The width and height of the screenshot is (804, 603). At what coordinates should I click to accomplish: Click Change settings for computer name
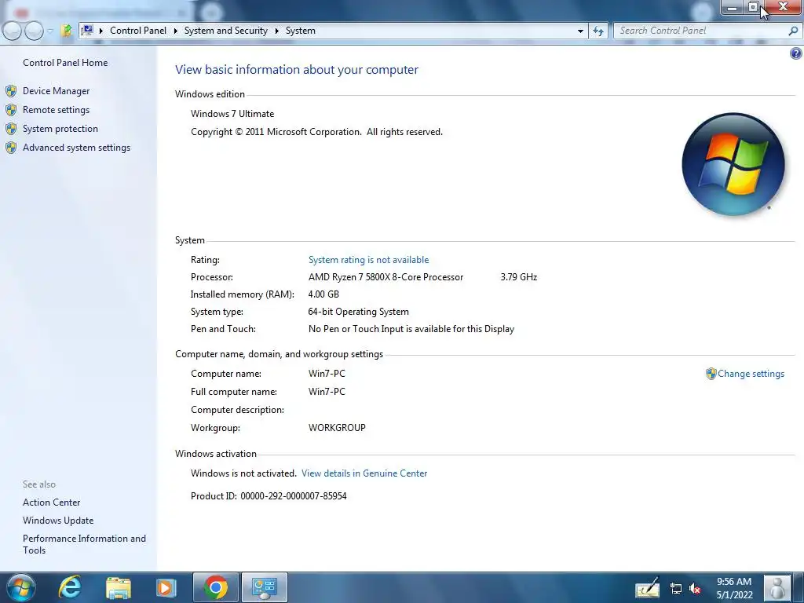(751, 374)
